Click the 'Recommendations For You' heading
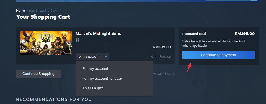The width and height of the screenshot is (266, 104). click(x=54, y=99)
